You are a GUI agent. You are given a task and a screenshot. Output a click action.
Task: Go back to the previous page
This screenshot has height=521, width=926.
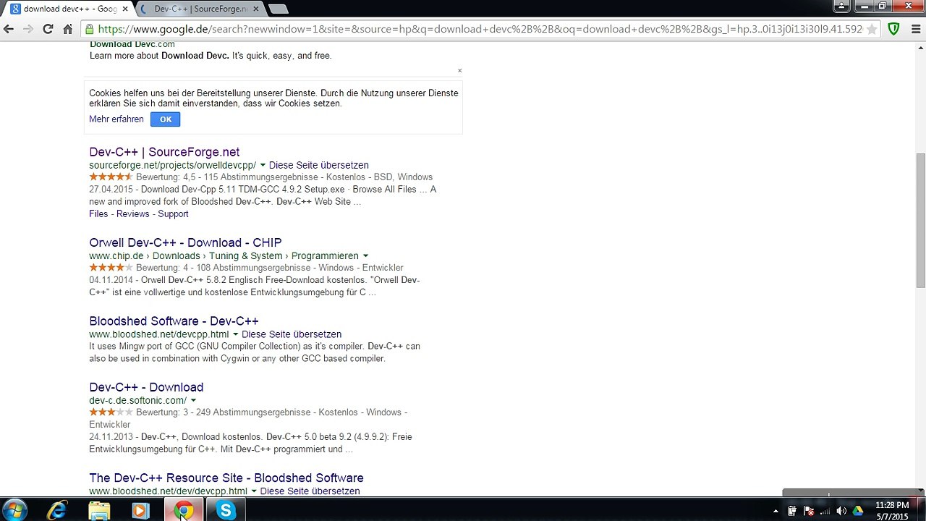[9, 29]
